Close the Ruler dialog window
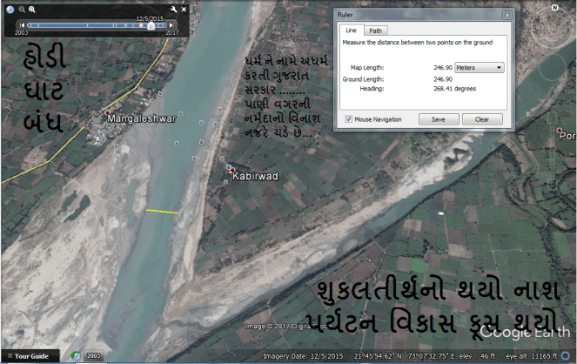 pos(507,15)
